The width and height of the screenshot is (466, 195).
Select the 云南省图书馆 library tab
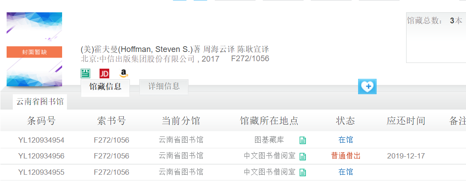(40, 102)
